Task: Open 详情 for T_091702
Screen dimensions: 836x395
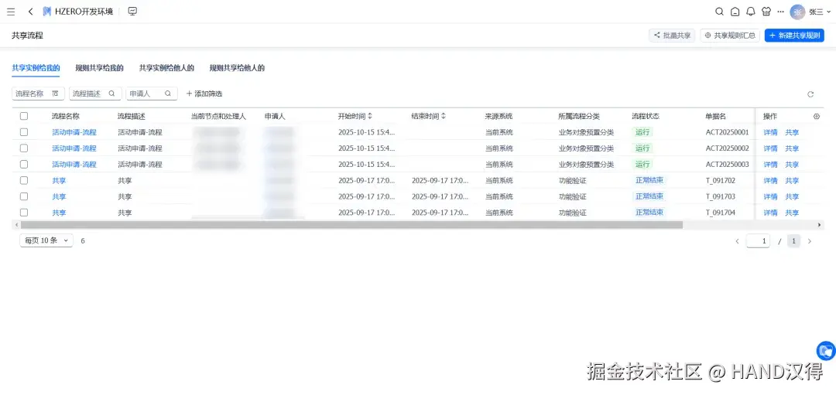Action: 770,180
